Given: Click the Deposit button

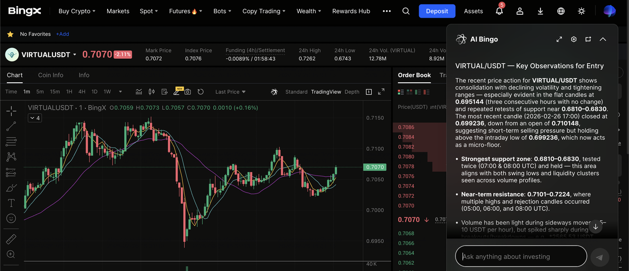Looking at the screenshot, I should 437,11.
